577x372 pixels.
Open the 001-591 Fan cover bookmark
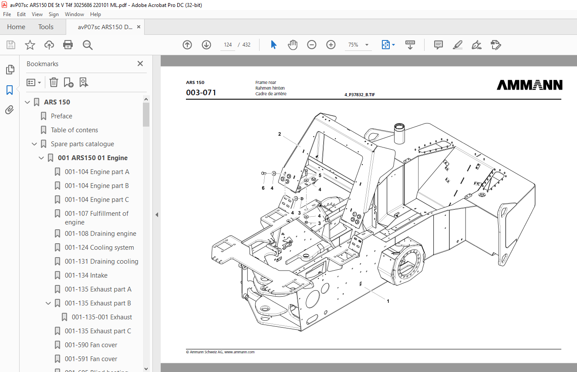tap(91, 359)
